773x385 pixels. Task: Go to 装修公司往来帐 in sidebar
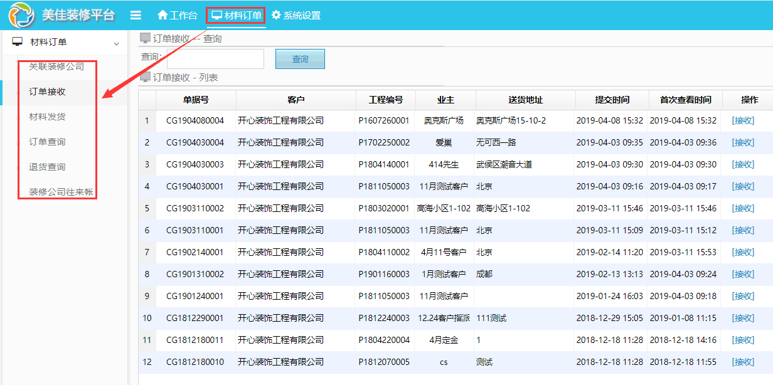pyautogui.click(x=61, y=192)
